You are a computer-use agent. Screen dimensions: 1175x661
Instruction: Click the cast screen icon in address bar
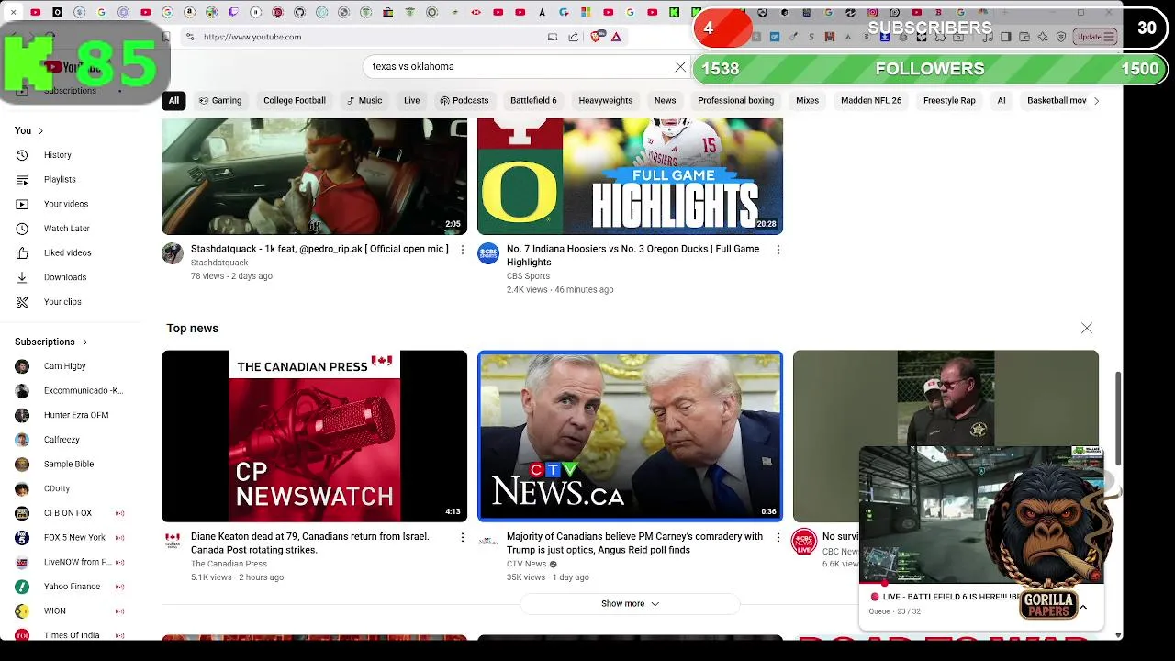(x=553, y=37)
